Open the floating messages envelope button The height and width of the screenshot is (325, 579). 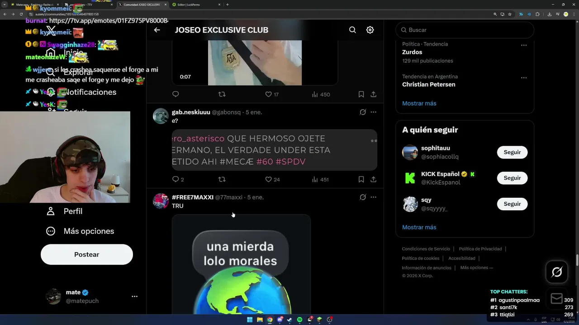point(557,299)
